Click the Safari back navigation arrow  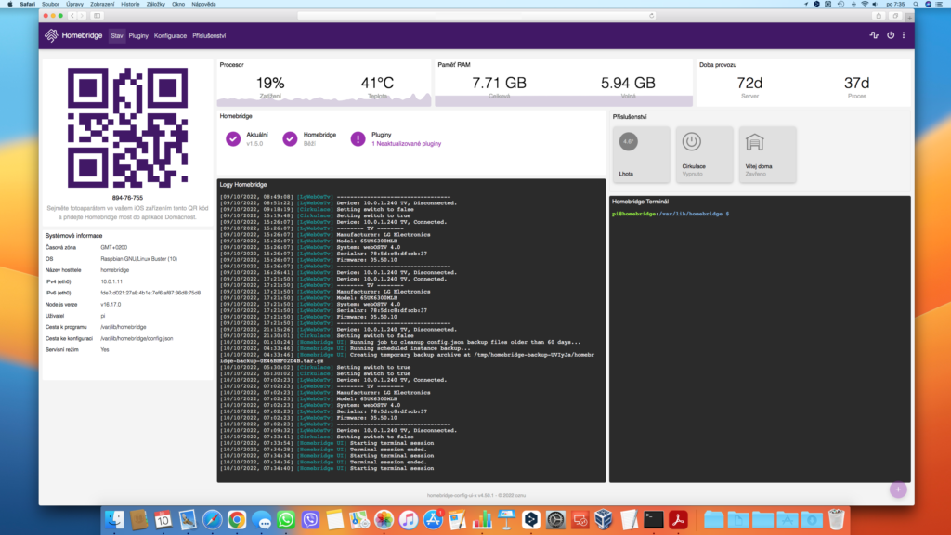[x=72, y=16]
